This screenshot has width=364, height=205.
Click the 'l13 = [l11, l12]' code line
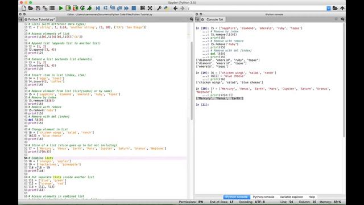(x=42, y=187)
